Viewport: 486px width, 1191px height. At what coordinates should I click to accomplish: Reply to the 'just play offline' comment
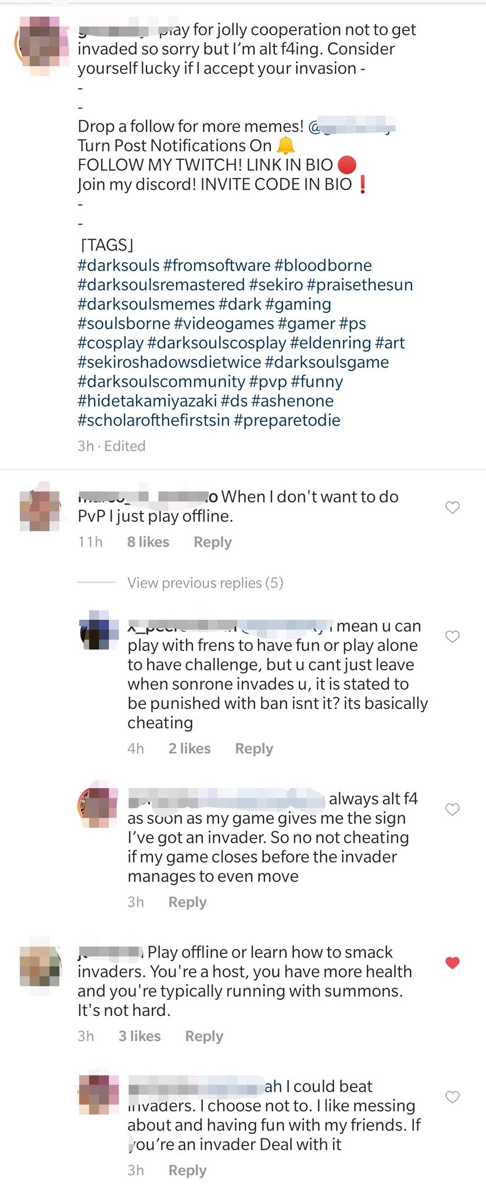pyautogui.click(x=213, y=542)
